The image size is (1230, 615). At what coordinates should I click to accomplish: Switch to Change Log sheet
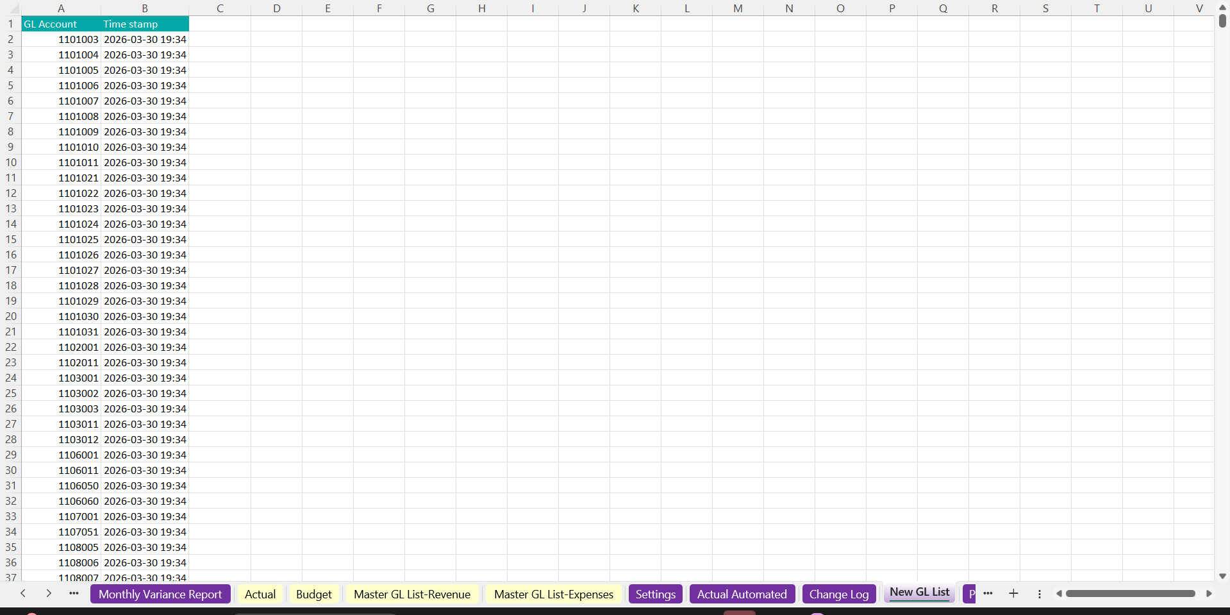pos(838,594)
